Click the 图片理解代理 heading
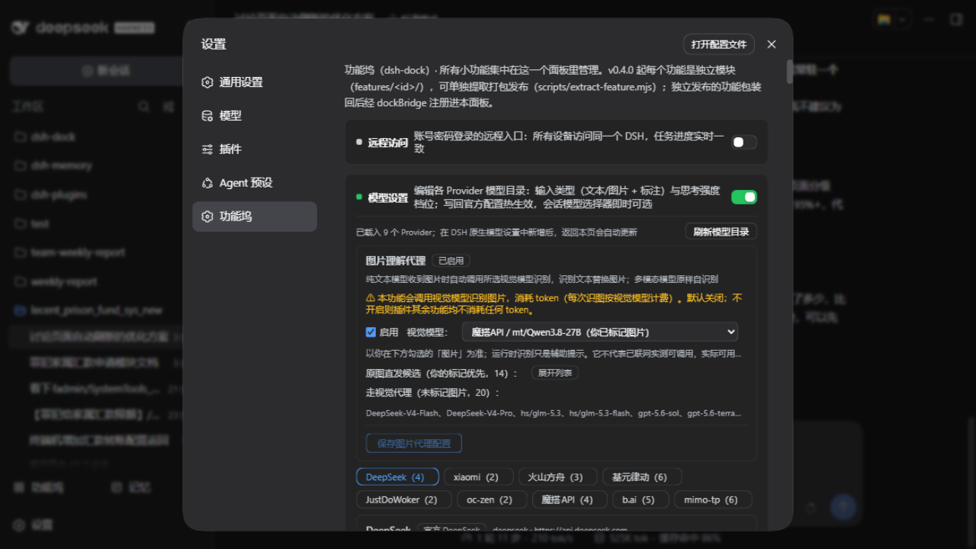Viewport: 976px width, 549px height. [396, 261]
